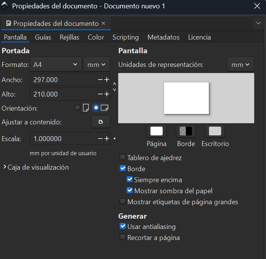Click the dot indicator beside Escala
Viewport: 266px width, 259px height.
coord(114,138)
